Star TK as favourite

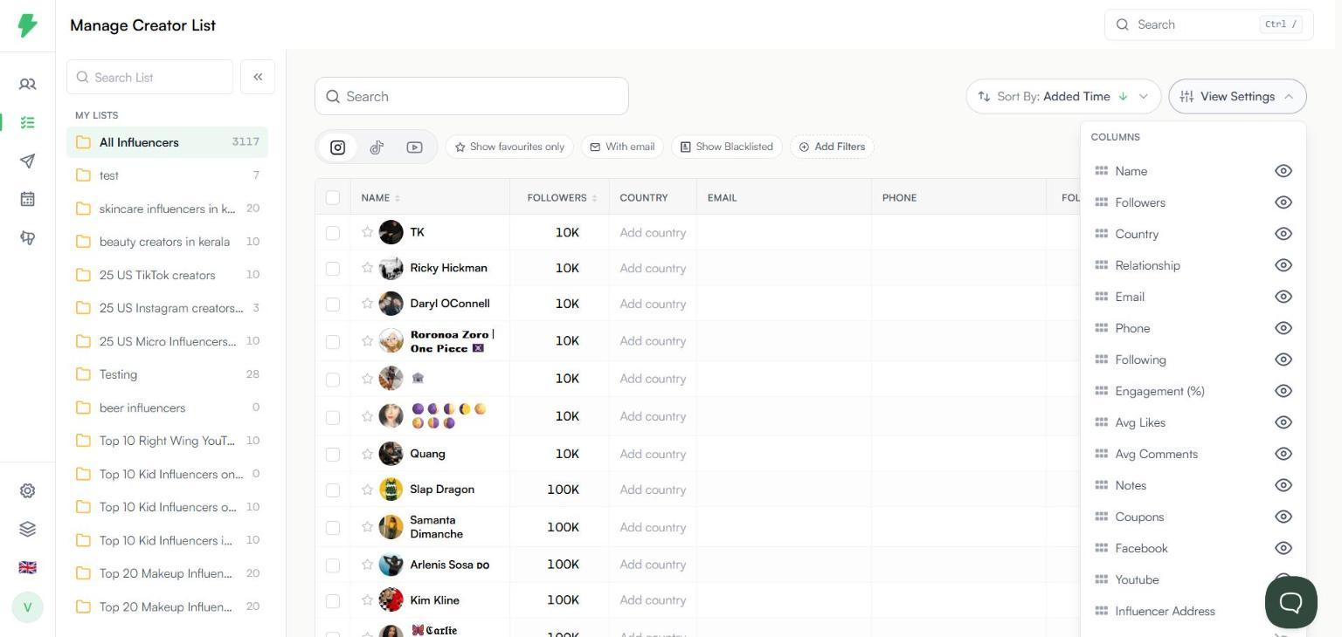click(x=367, y=232)
